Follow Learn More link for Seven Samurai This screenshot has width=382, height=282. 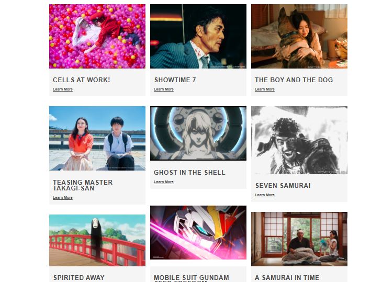pyautogui.click(x=265, y=195)
